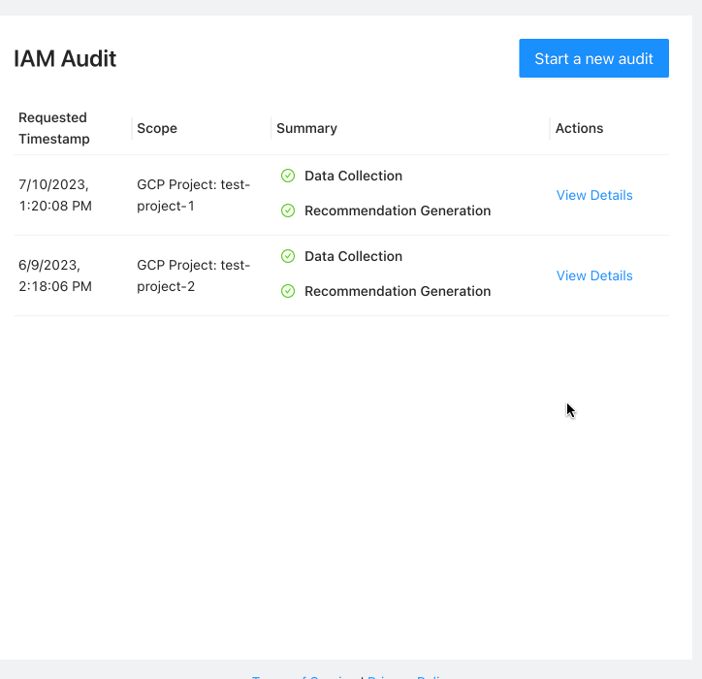Image resolution: width=702 pixels, height=679 pixels.
Task: Click the Data Collection label in the test-project-2 row
Action: coord(353,256)
